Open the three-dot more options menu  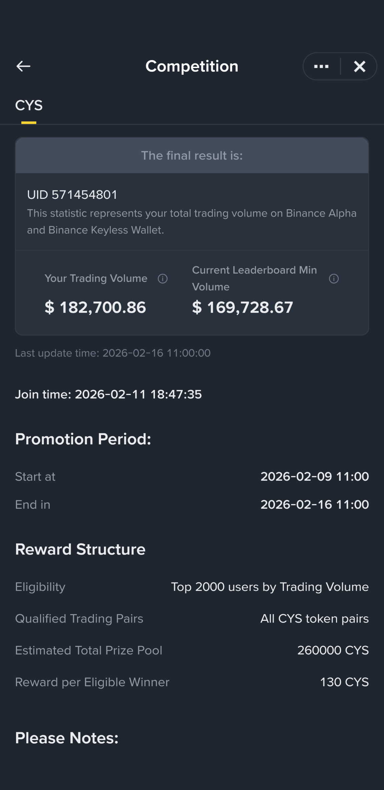click(321, 66)
